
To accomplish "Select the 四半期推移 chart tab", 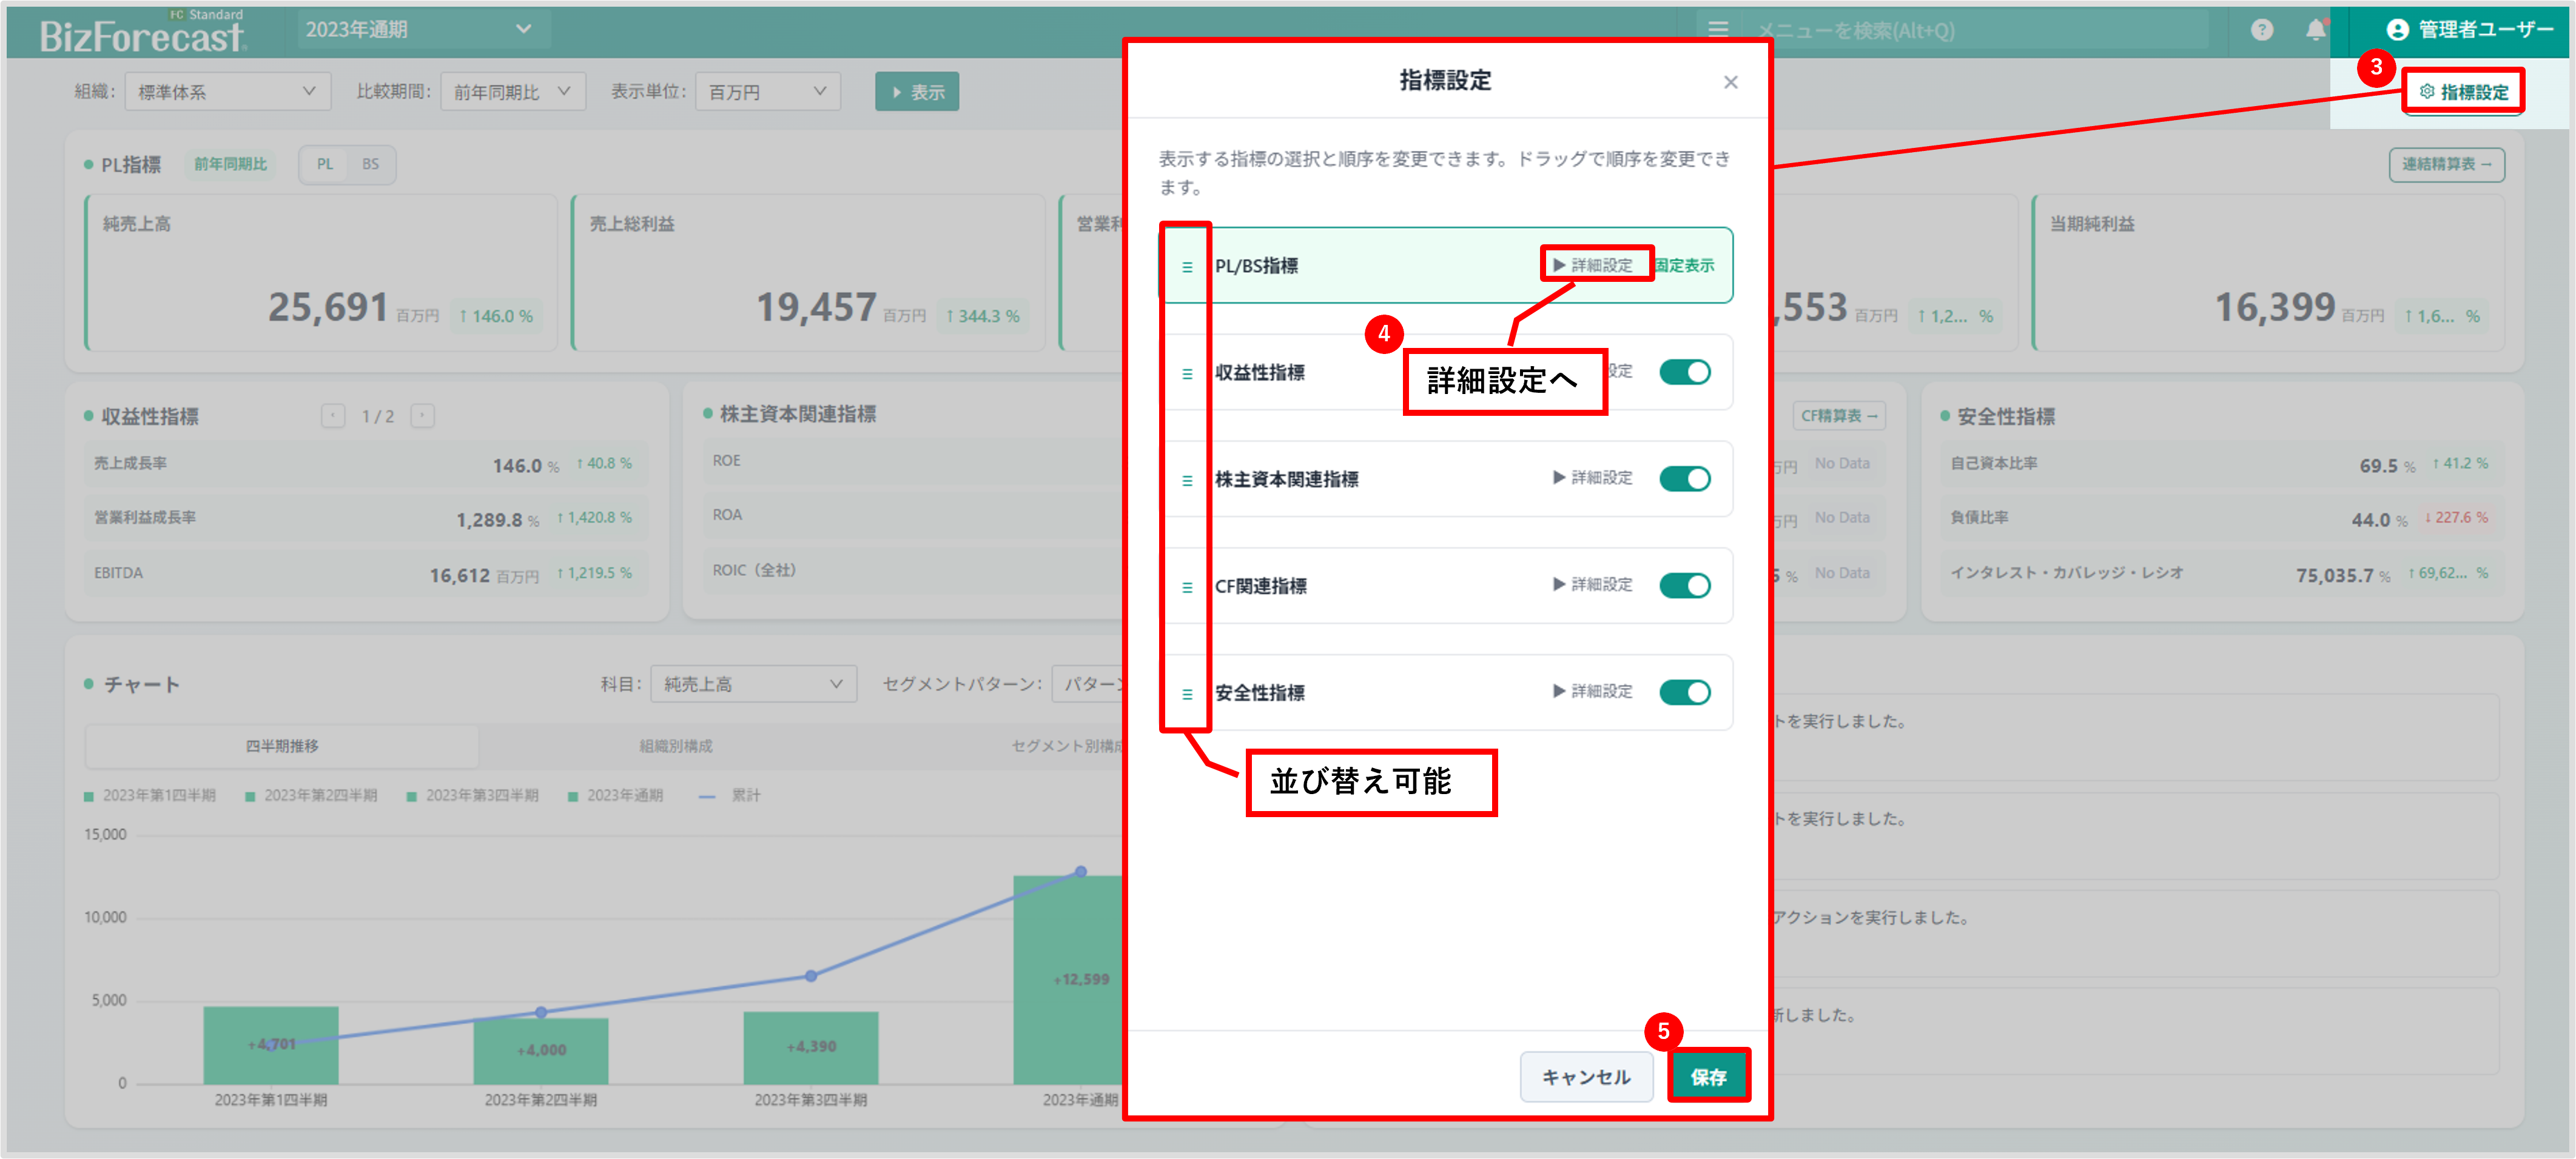I will click(282, 746).
